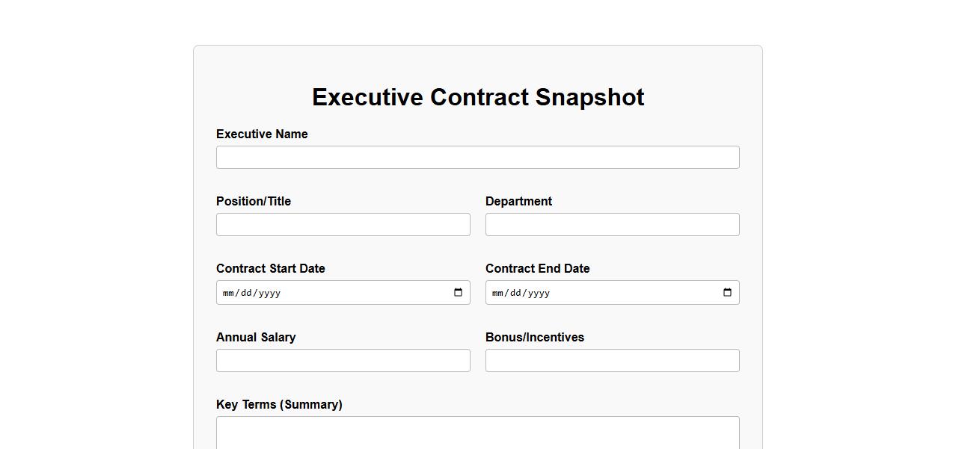Click the Executive Name text field
Screen dimensions: 956x449
(477, 158)
